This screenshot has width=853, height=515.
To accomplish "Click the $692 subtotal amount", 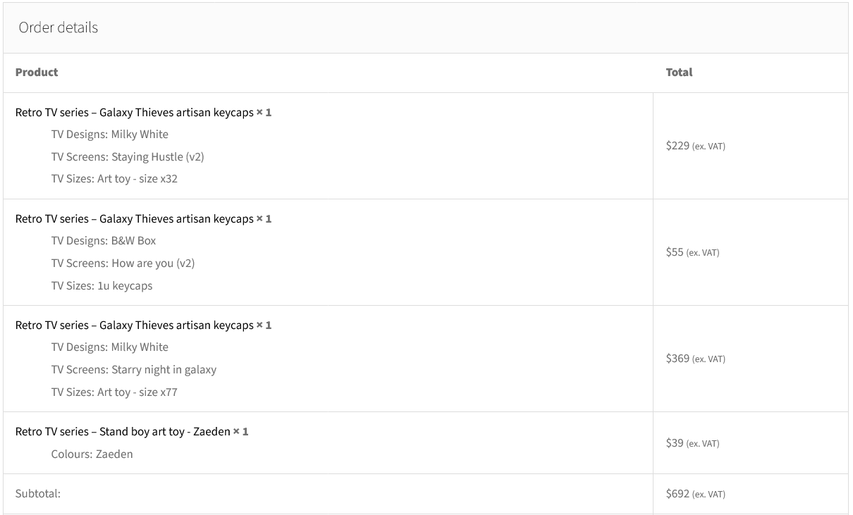I will point(677,494).
